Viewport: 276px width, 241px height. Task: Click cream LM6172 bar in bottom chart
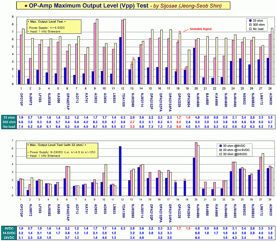[x=263, y=174]
